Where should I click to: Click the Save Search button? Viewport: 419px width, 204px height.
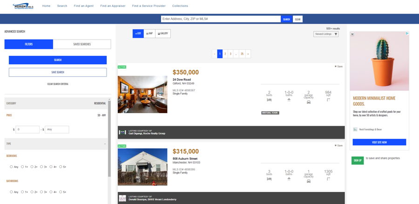tap(58, 72)
